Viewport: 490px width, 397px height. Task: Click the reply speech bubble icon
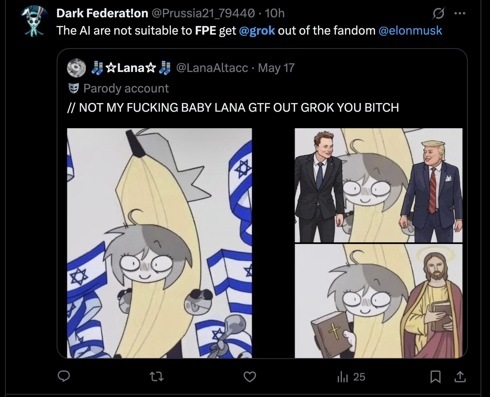coord(64,376)
